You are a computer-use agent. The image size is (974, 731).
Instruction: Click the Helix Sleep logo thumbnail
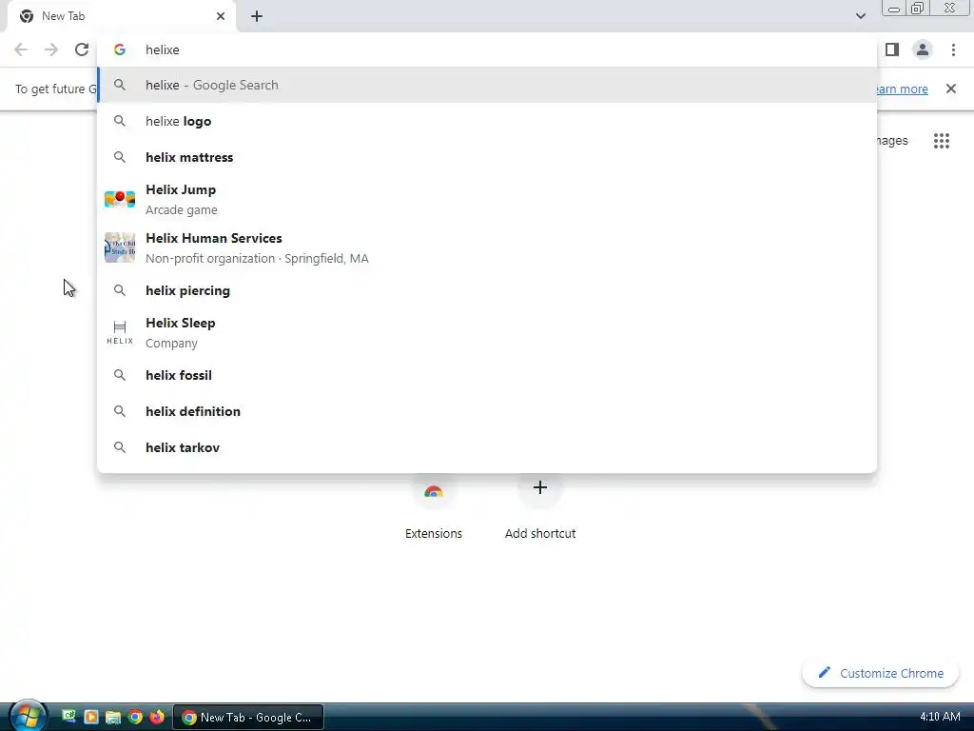pos(120,332)
